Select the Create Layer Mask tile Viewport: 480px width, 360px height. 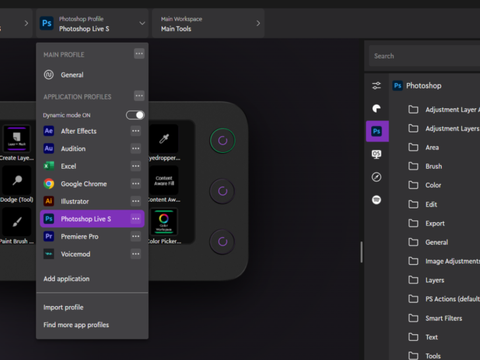(16, 138)
